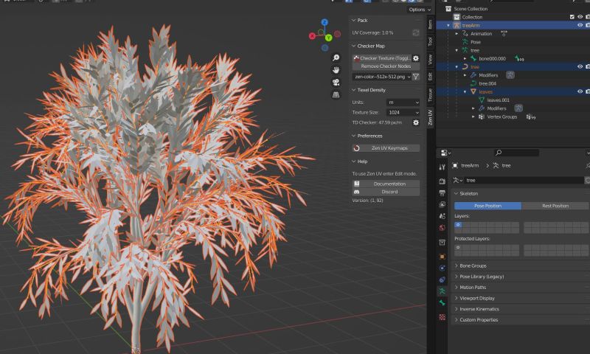590x354 pixels.
Task: Click Remove Checker Nodes button
Action: tap(386, 66)
